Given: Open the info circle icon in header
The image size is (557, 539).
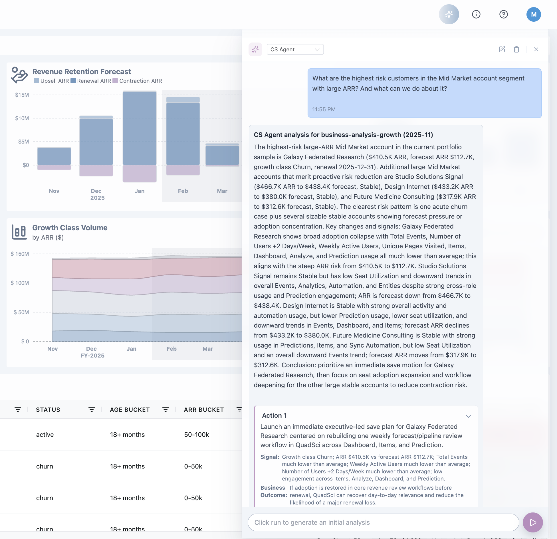Looking at the screenshot, I should coord(476,14).
